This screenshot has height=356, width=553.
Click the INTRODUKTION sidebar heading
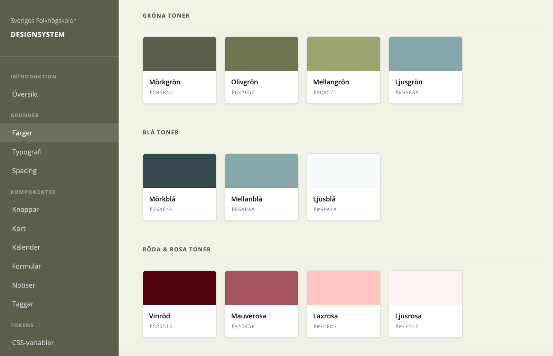coord(34,77)
